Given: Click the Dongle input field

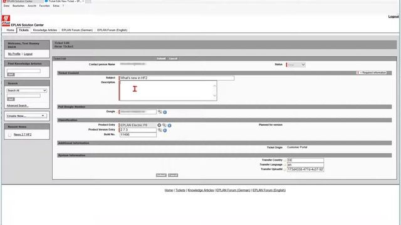Looking at the screenshot, I should click(138, 112).
